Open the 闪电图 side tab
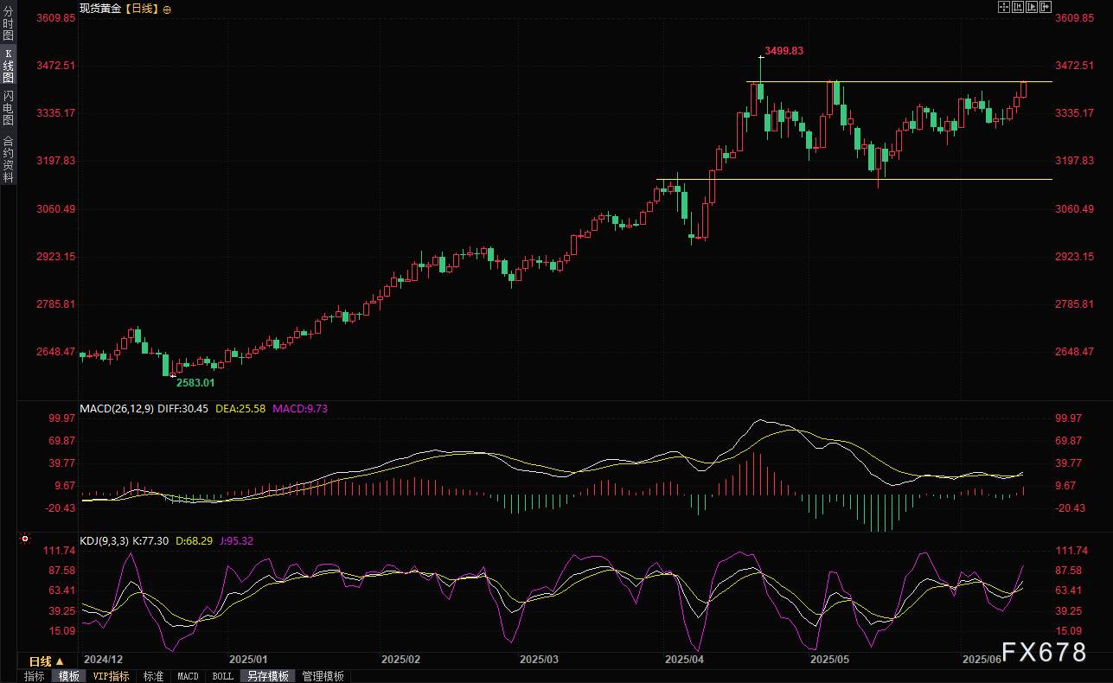 click(8, 108)
